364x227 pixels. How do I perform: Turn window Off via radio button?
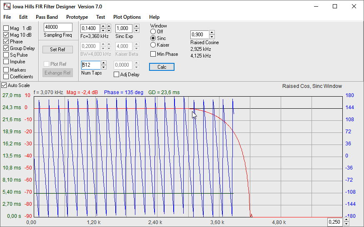[153, 32]
